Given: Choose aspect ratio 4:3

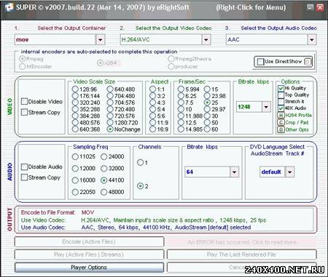Looking at the screenshot, I should (x=152, y=103).
